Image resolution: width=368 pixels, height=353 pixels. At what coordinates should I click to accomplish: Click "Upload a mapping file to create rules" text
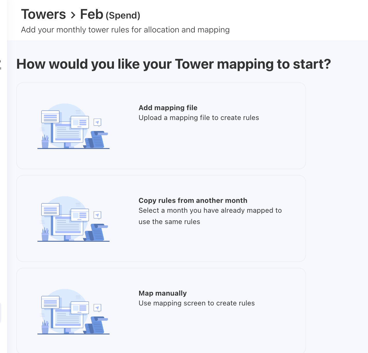tap(198, 118)
